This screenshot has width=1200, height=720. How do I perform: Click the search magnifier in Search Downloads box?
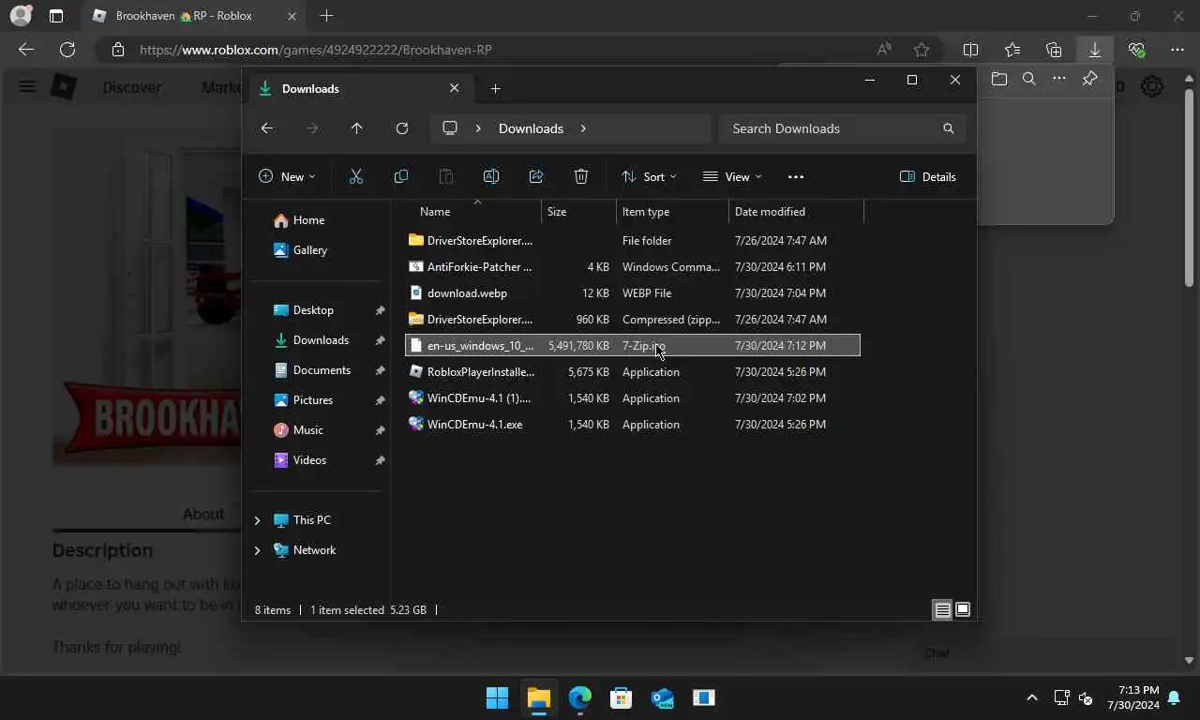coord(949,128)
